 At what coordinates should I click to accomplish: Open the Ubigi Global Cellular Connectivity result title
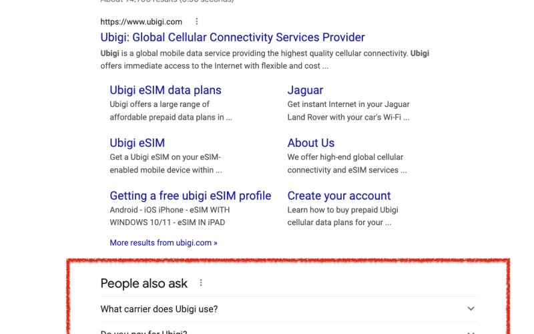pyautogui.click(x=232, y=37)
